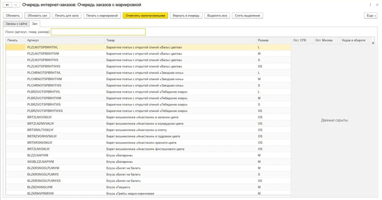This screenshot has height=200, width=382.
Task: Select row with article BLZKRSNGSLPLMWS
Action: 148,174
